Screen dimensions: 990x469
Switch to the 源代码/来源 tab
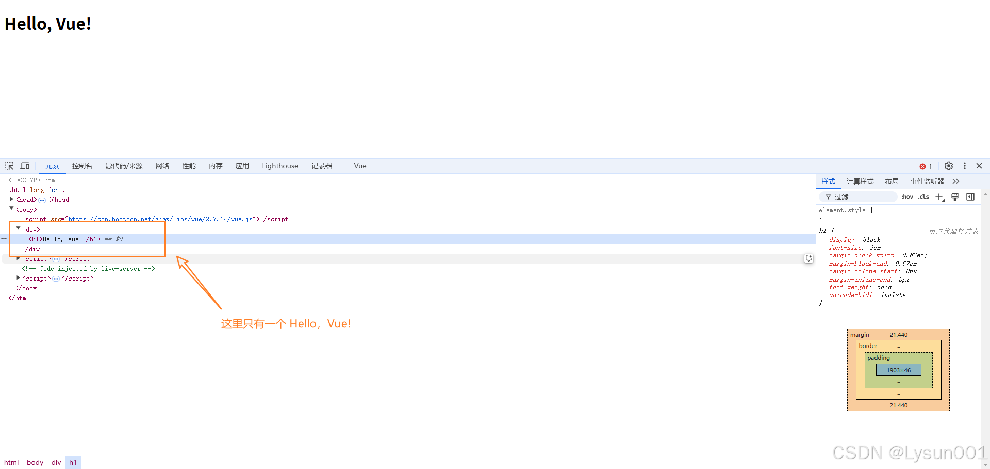124,166
